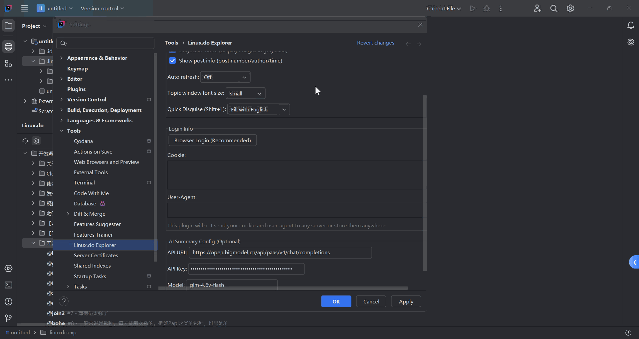This screenshot has height=339, width=639.
Task: Open the AI Assistant spiral icon
Action: pos(631,42)
